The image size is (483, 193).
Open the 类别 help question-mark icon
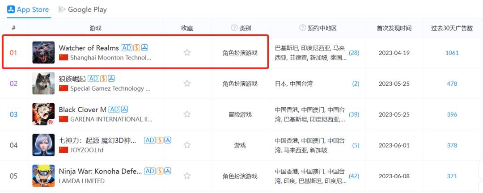234,28
